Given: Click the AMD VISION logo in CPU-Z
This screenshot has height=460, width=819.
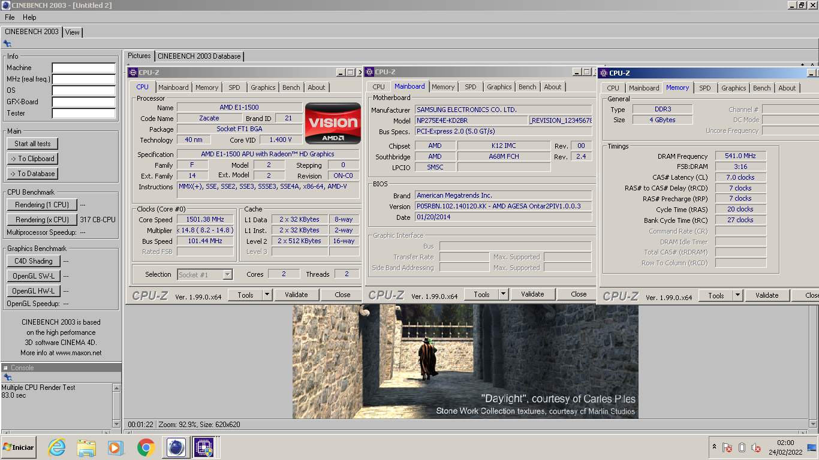Looking at the screenshot, I should (x=333, y=123).
